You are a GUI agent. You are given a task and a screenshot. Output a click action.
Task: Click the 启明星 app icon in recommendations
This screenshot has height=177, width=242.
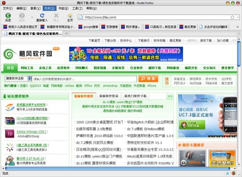tap(10, 107)
